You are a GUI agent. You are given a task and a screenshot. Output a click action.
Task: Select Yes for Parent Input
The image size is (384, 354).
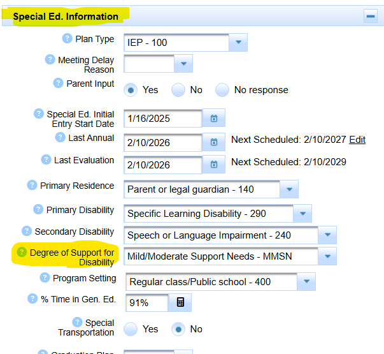click(131, 90)
